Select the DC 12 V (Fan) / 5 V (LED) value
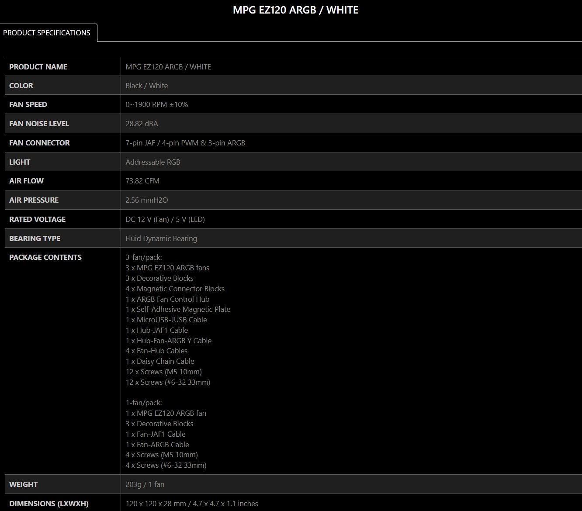 click(x=165, y=219)
